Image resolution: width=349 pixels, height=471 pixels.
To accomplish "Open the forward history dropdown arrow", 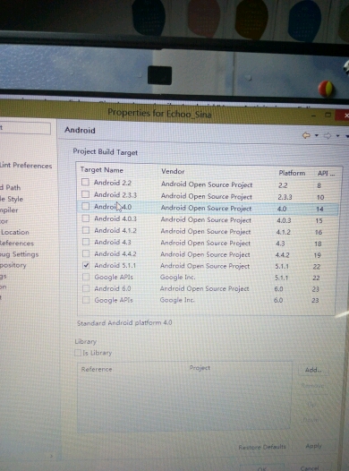I will point(338,136).
